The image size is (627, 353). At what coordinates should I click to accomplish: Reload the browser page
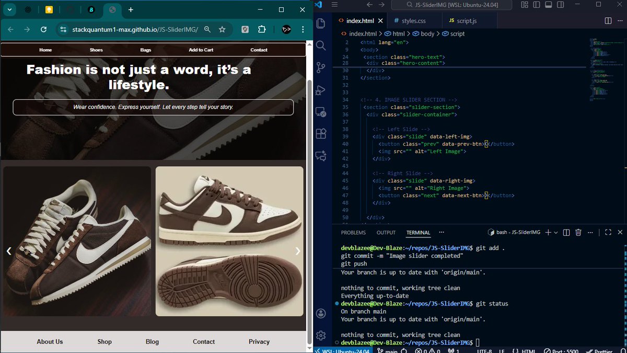(43, 29)
